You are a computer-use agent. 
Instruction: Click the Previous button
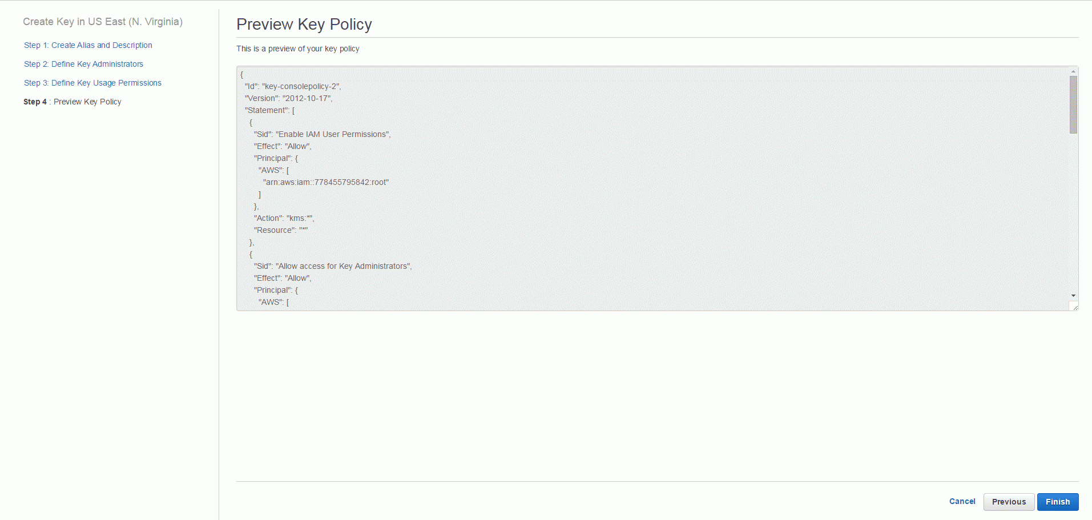tap(1009, 502)
